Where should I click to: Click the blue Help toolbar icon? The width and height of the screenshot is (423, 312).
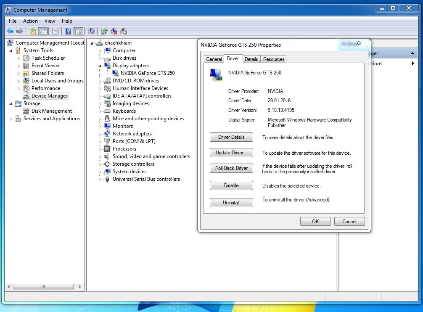click(x=68, y=31)
